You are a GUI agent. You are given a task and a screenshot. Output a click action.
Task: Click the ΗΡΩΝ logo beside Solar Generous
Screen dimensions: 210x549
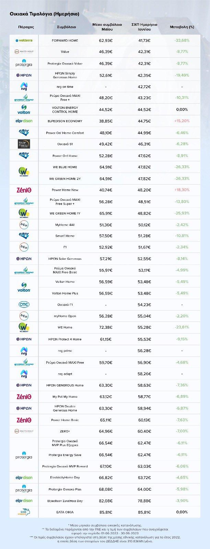(24, 259)
